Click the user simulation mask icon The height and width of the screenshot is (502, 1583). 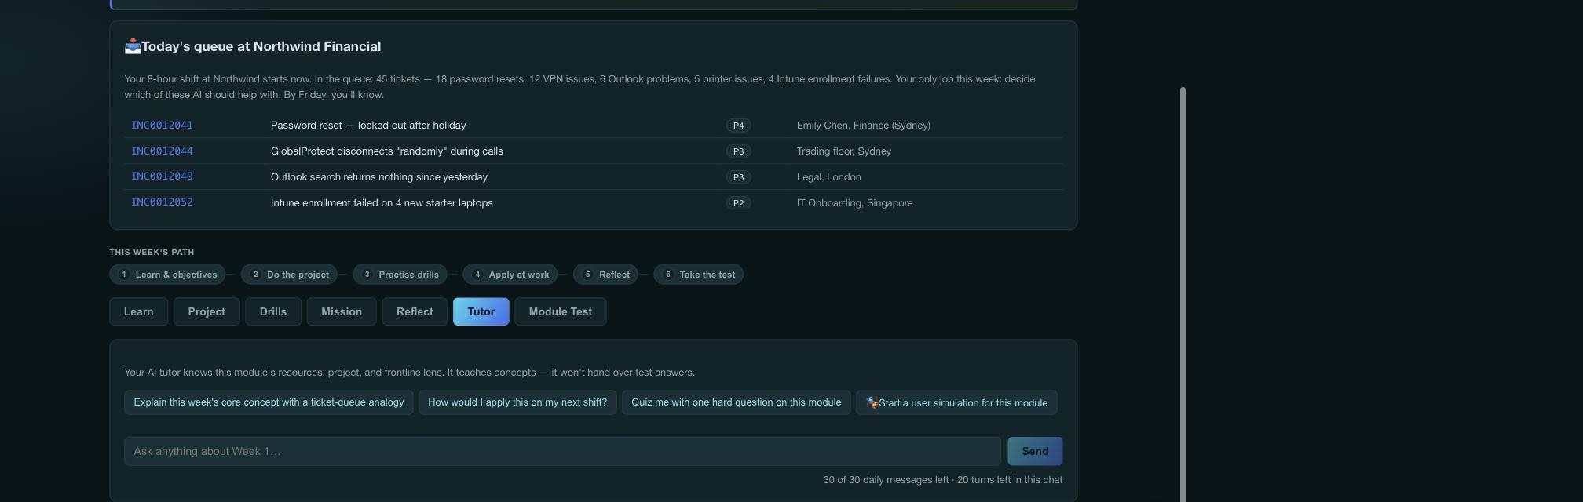click(872, 402)
